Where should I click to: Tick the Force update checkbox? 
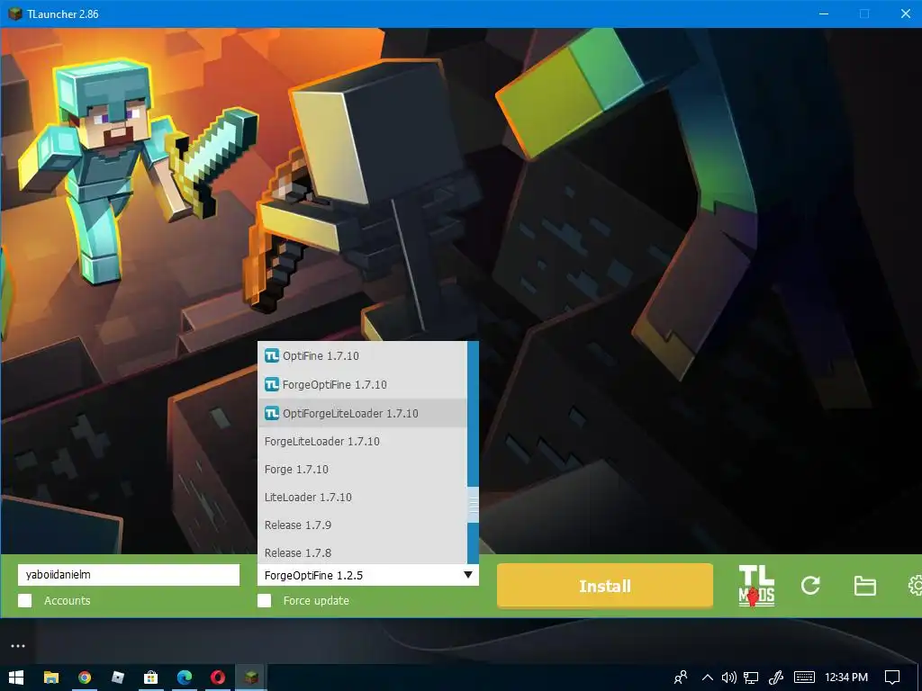pyautogui.click(x=265, y=600)
